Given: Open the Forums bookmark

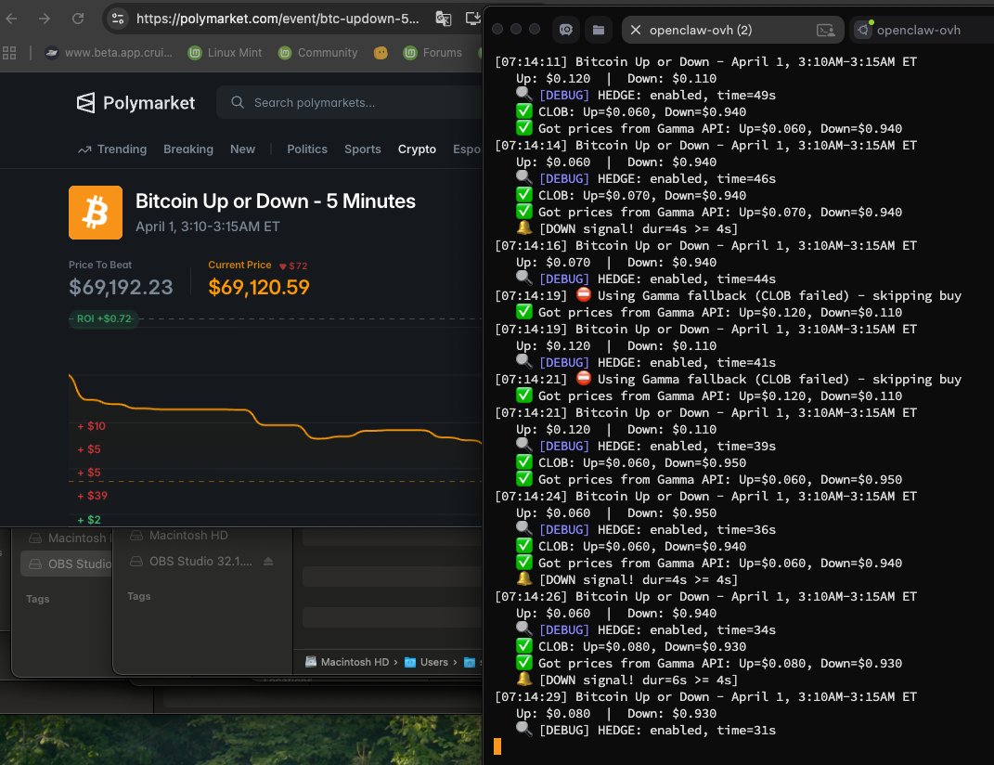Looking at the screenshot, I should click(433, 53).
